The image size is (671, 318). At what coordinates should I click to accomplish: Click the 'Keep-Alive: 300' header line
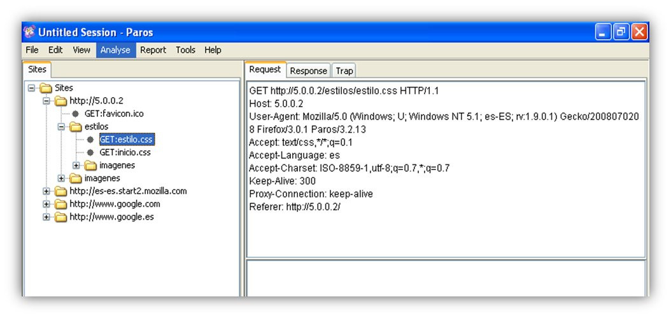tap(283, 181)
